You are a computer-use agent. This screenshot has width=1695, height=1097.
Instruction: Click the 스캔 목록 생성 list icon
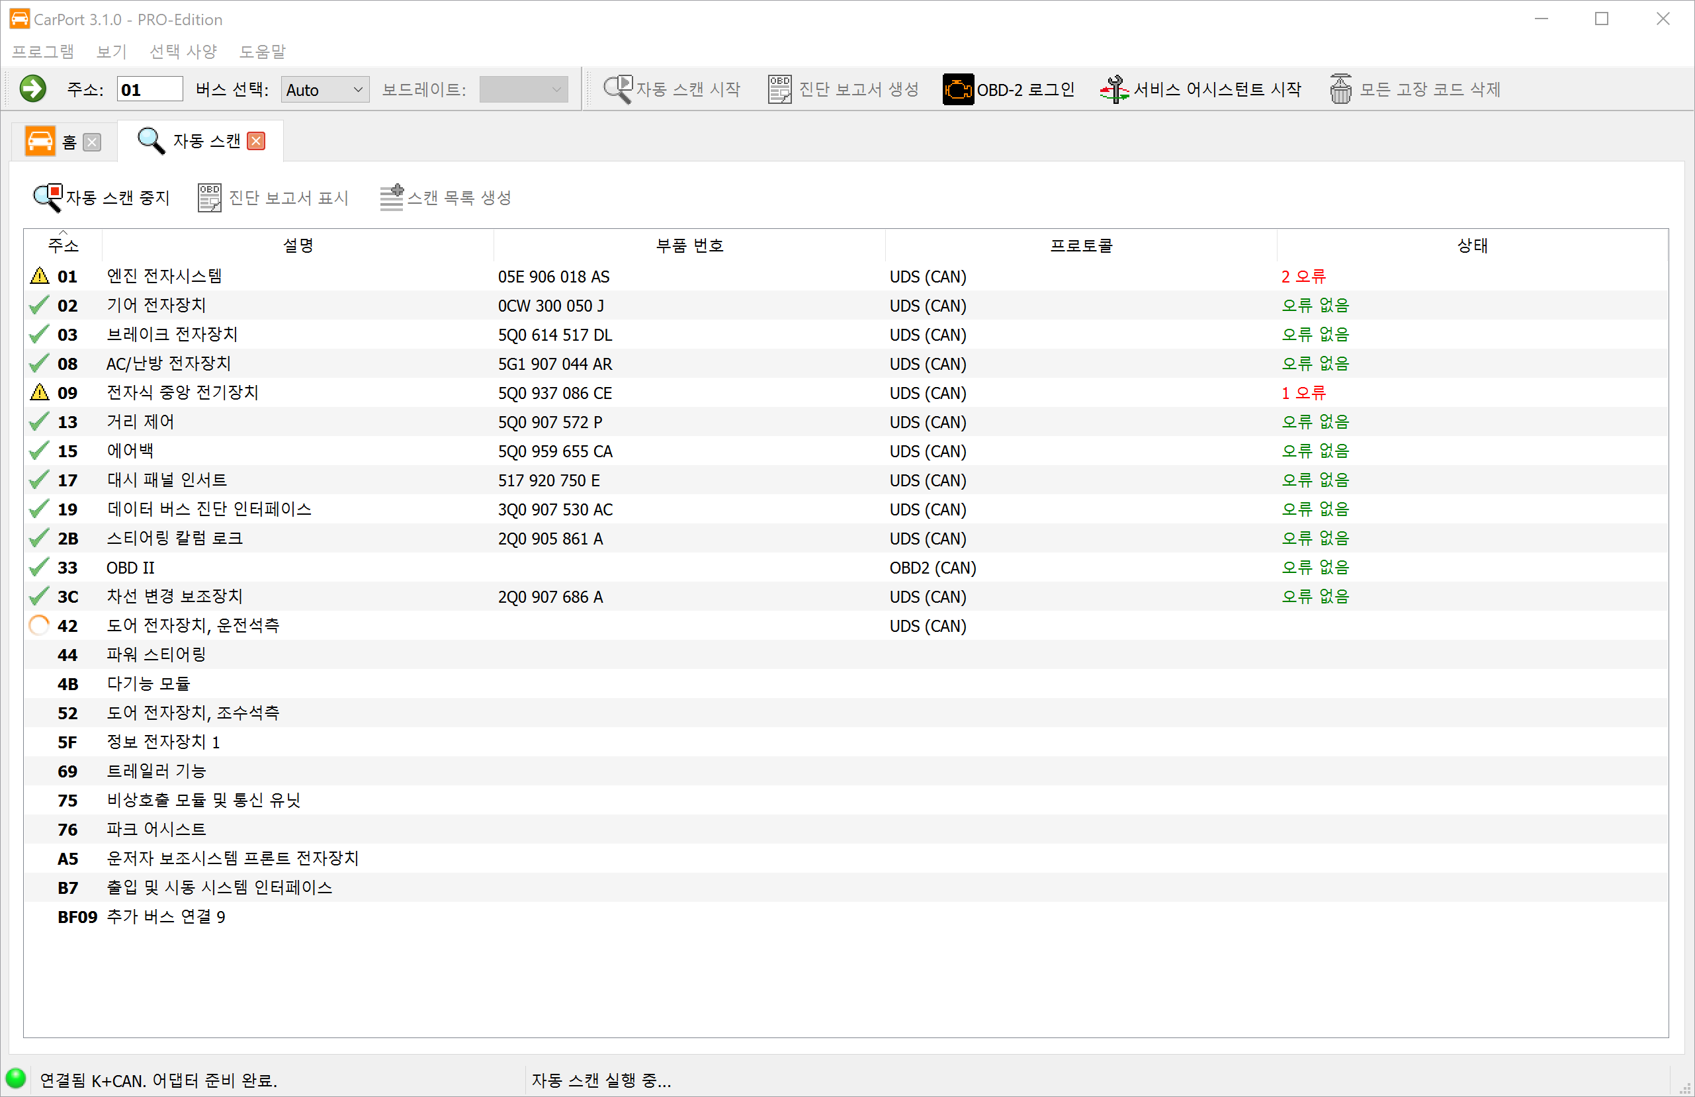pos(392,197)
